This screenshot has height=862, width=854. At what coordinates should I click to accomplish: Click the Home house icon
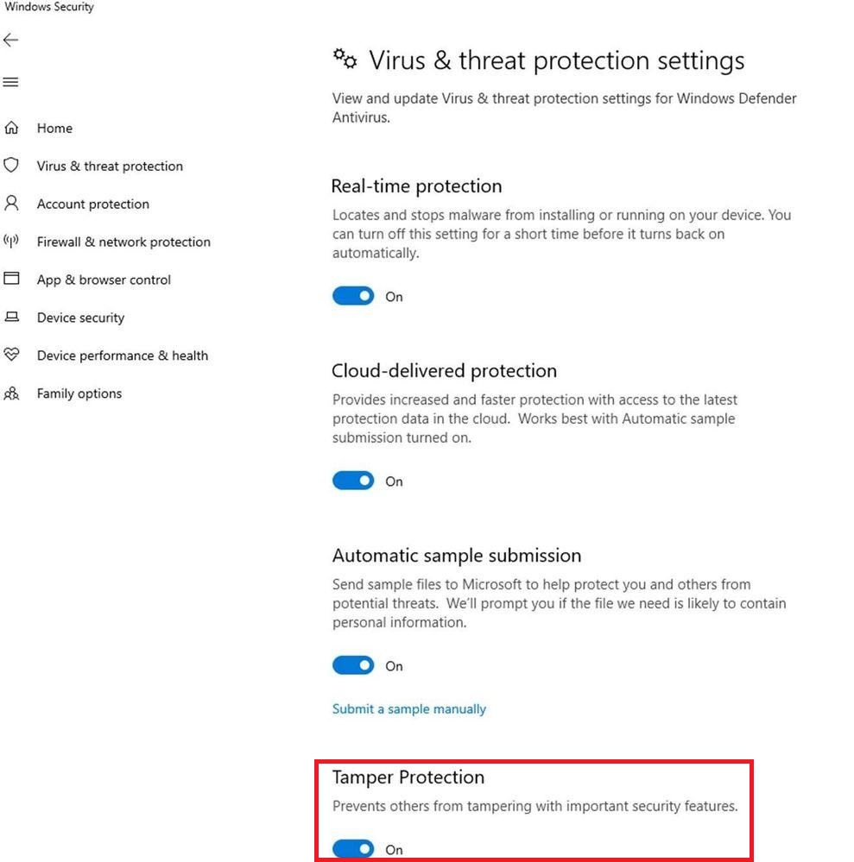[11, 128]
